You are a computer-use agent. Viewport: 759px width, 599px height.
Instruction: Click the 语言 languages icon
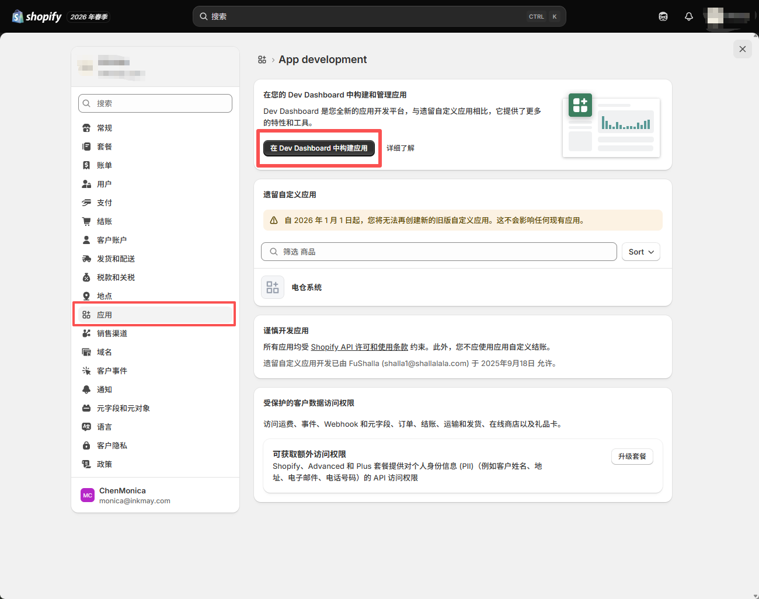86,427
